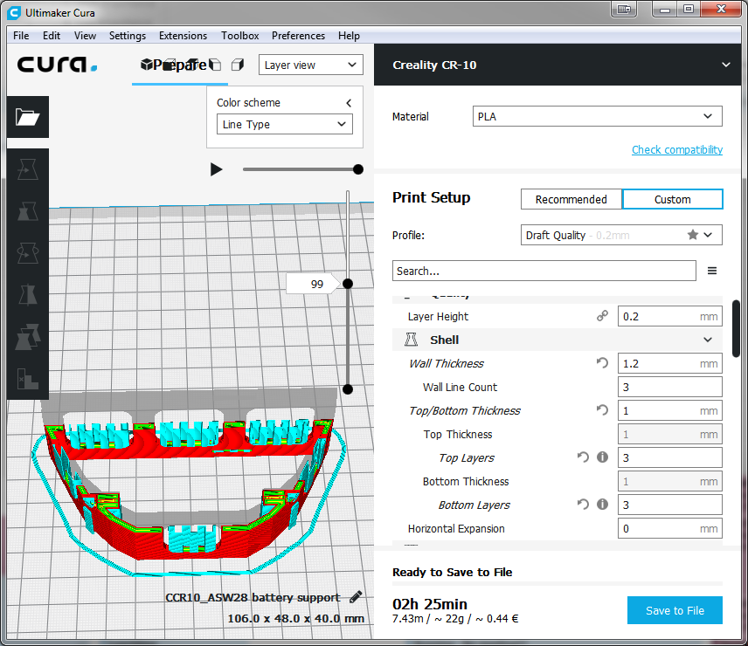748x646 pixels.
Task: Show info for the Top Layers setting
Action: tap(602, 457)
